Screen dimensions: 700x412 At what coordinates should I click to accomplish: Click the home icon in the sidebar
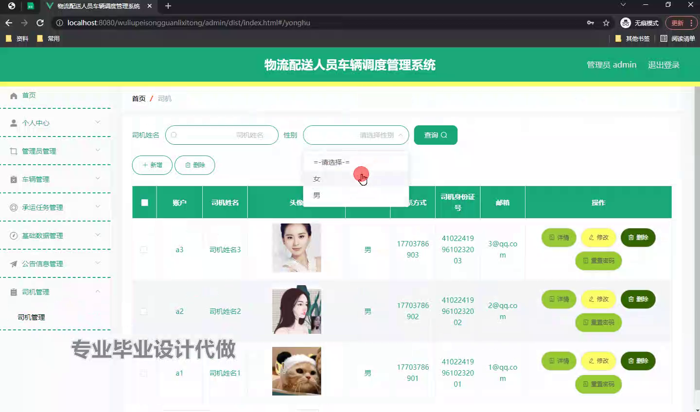(14, 96)
